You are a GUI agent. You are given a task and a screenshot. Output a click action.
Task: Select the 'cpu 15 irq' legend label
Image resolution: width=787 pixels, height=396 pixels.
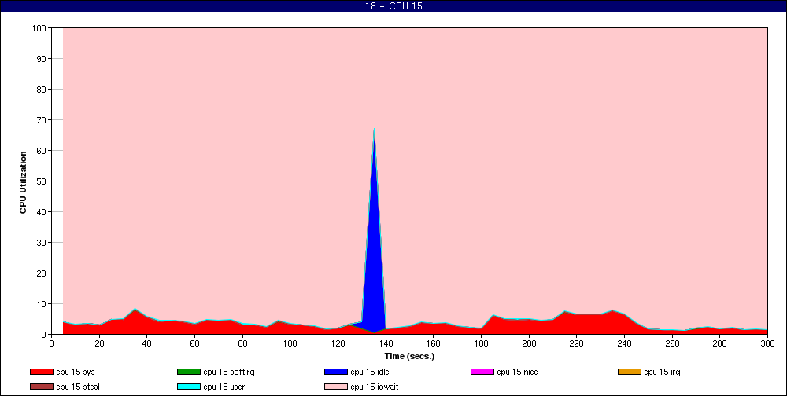(662, 372)
